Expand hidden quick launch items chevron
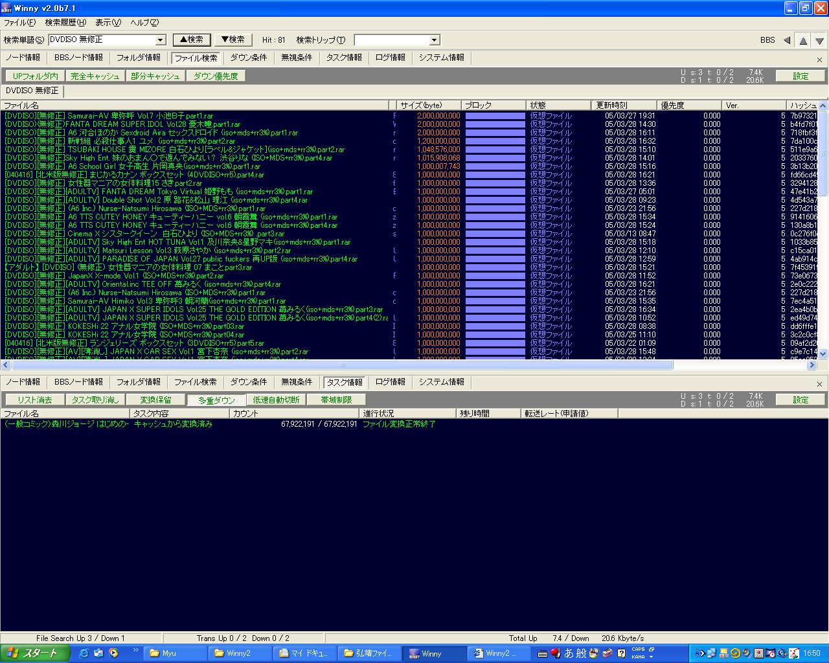The width and height of the screenshot is (829, 663). coord(135,650)
